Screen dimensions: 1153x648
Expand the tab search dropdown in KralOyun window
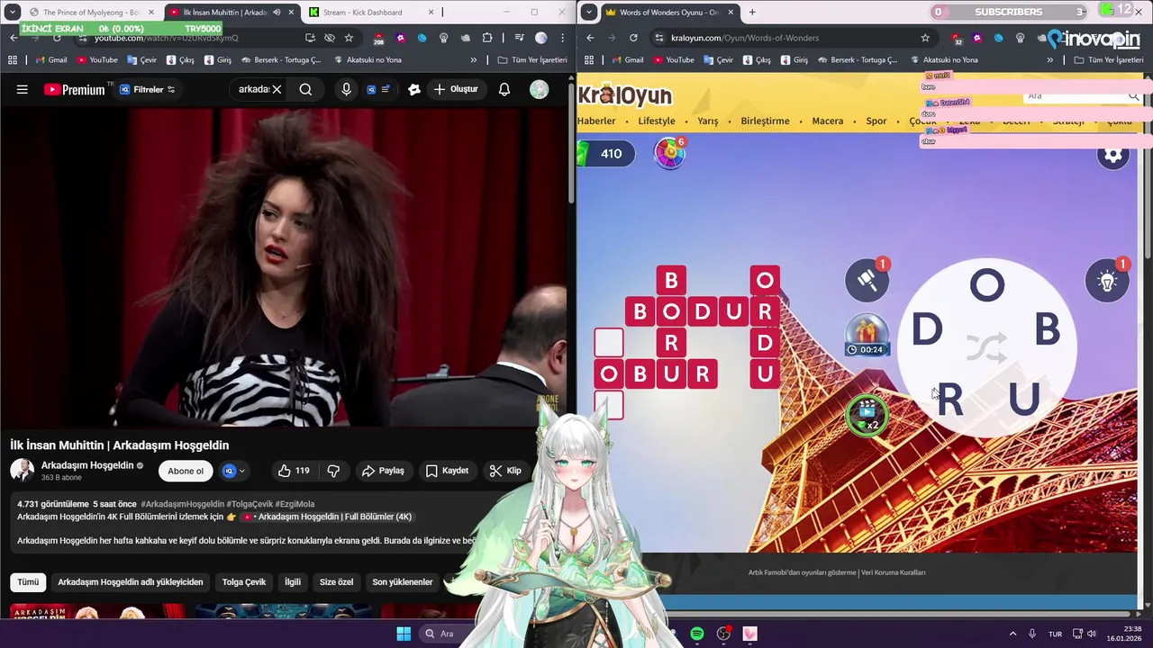(588, 13)
